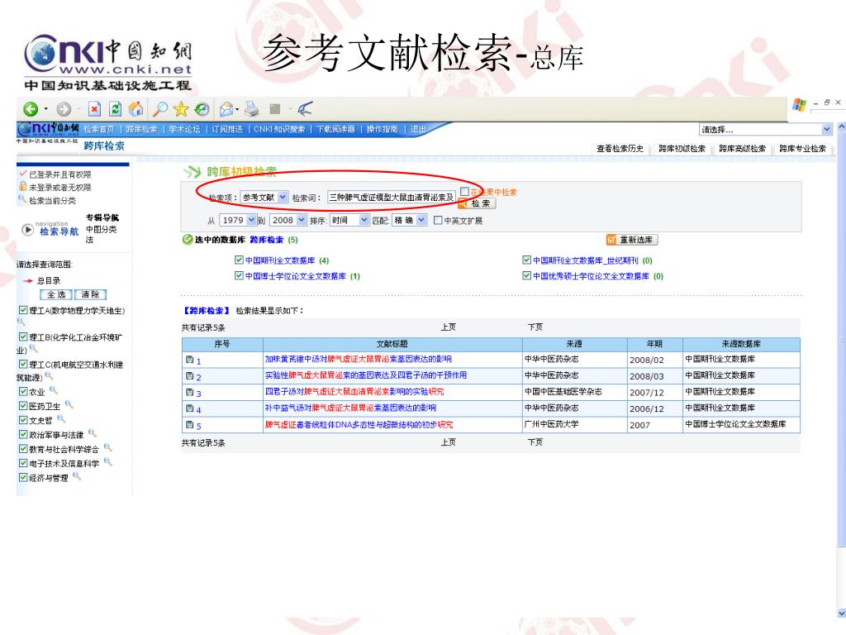This screenshot has height=635, width=846.
Task: Click the 检索 search button
Action: click(477, 203)
